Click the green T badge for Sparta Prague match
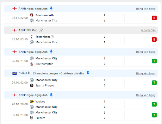Image resolution: width=162 pixels, height=124 pixels. point(154,83)
